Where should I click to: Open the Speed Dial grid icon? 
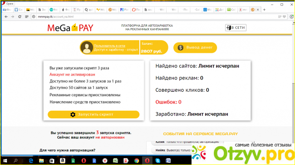26,17
